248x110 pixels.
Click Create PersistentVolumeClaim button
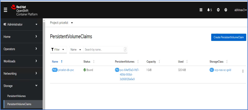tap(228, 37)
